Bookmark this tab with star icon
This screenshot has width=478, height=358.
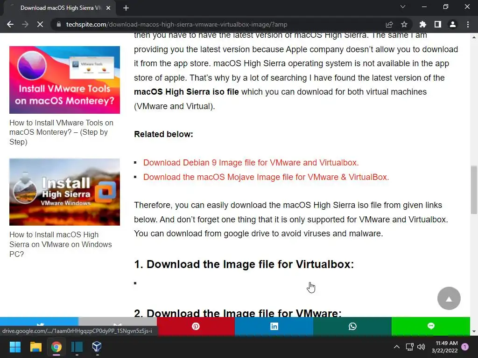point(404,24)
